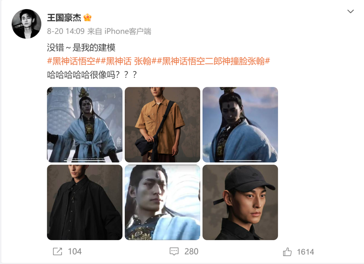View the man in orange shirt photo
The height and width of the screenshot is (264, 364).
click(162, 125)
